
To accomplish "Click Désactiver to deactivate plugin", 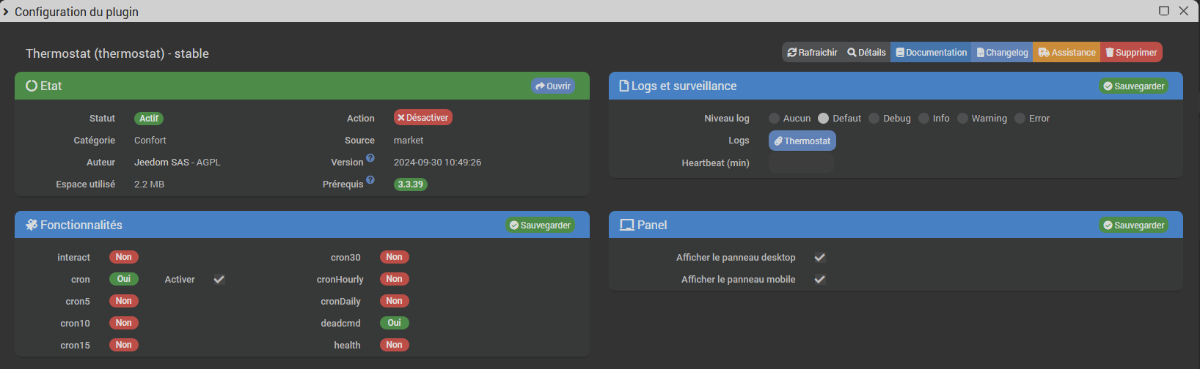I will tap(422, 117).
